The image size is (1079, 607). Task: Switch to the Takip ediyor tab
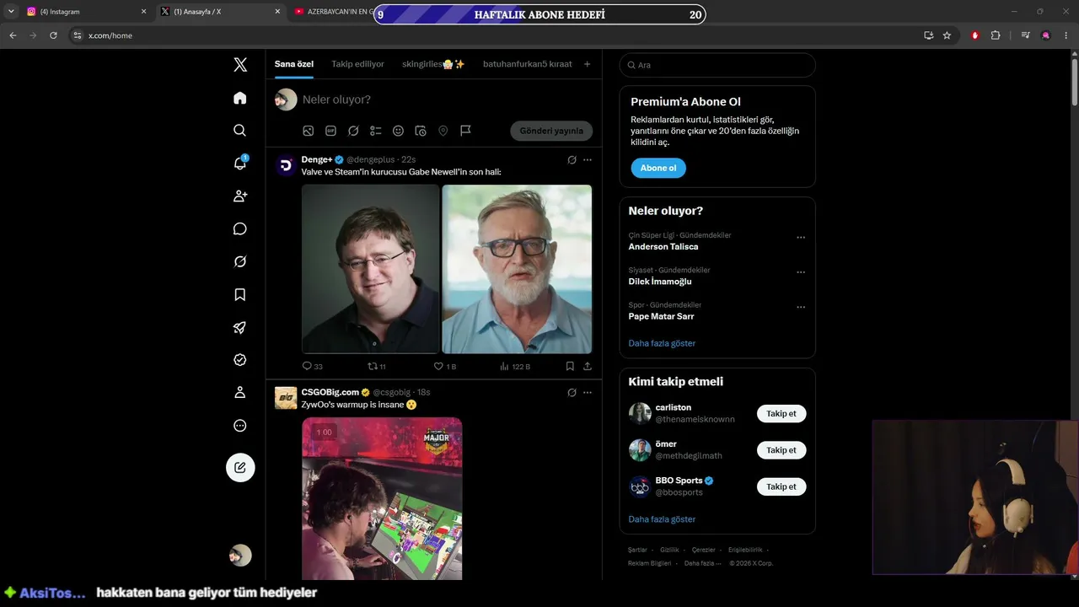(357, 64)
